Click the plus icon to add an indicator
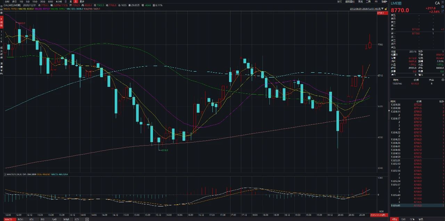Screen dimensions: 445x221 point(87,219)
